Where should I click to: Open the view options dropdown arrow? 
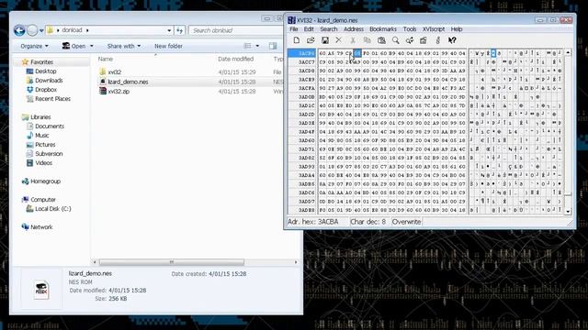pyautogui.click(x=257, y=46)
